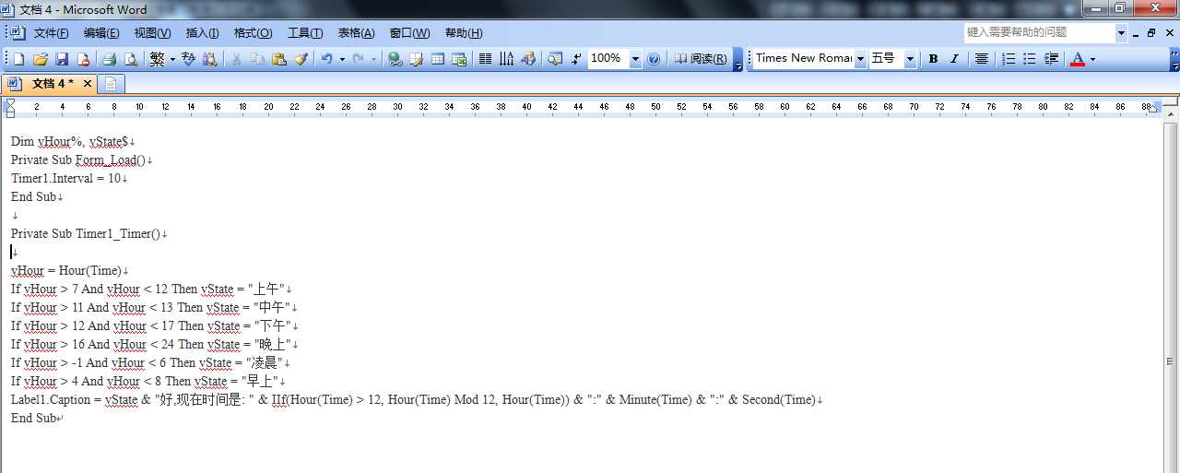
Task: Open the 视图(V) menu
Action: 152,32
